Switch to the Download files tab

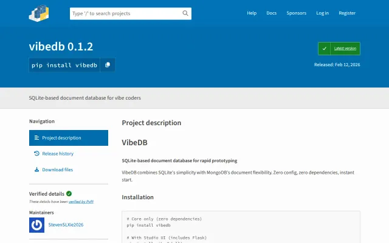click(69, 169)
